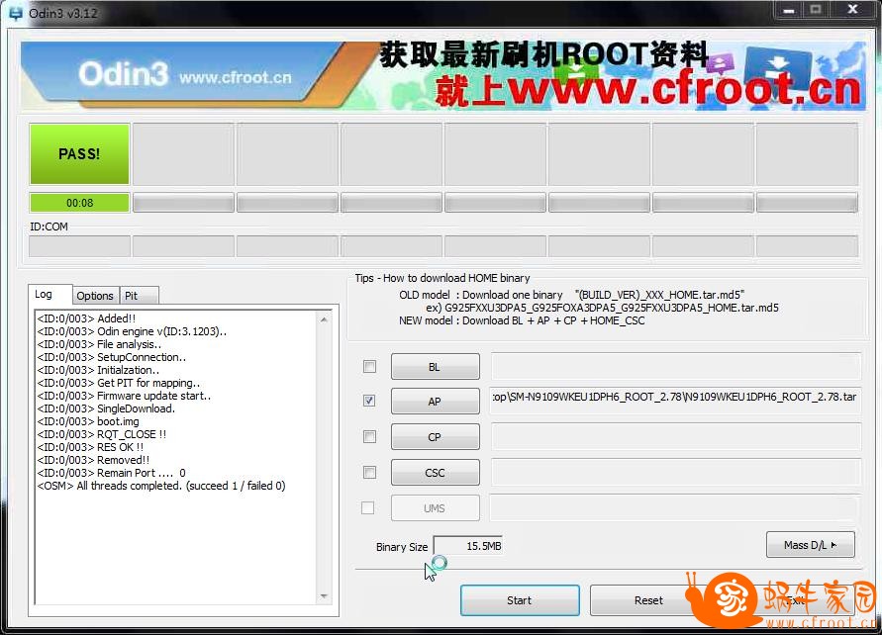Enable the CSC checkbox
Image resolution: width=882 pixels, height=635 pixels.
pos(369,472)
